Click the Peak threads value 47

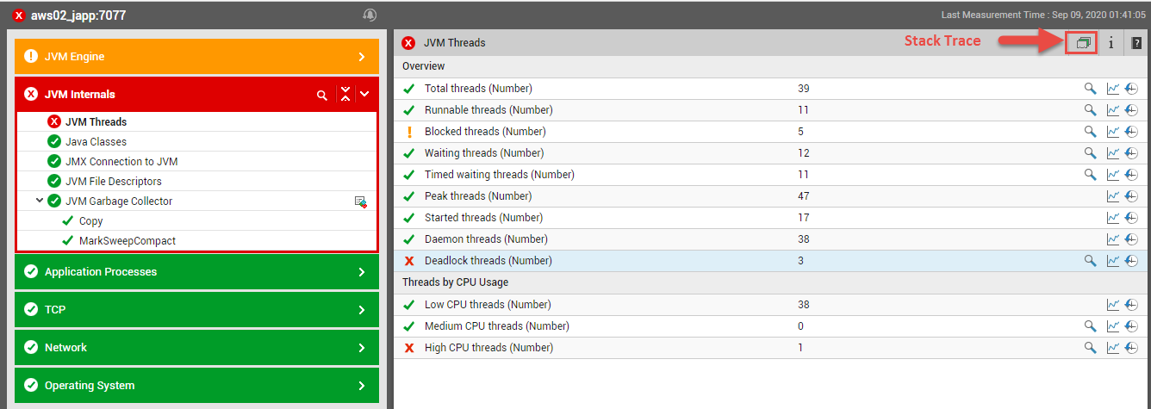[804, 196]
